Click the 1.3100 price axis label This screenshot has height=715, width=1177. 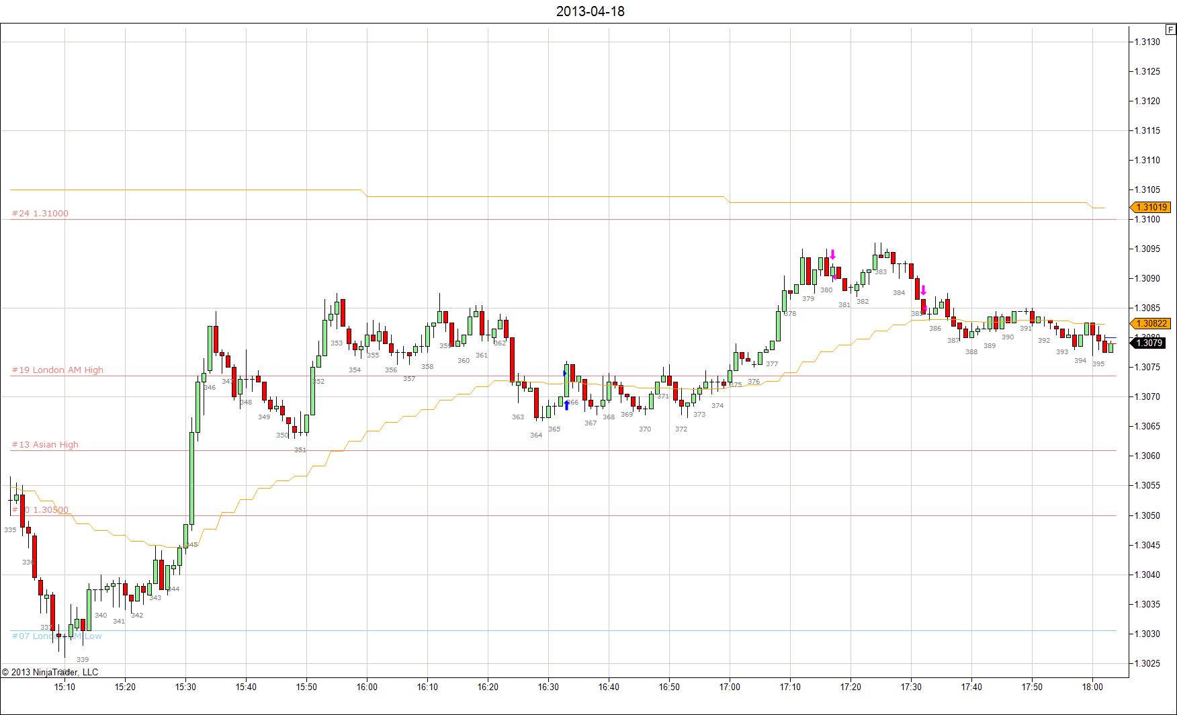pos(1147,220)
